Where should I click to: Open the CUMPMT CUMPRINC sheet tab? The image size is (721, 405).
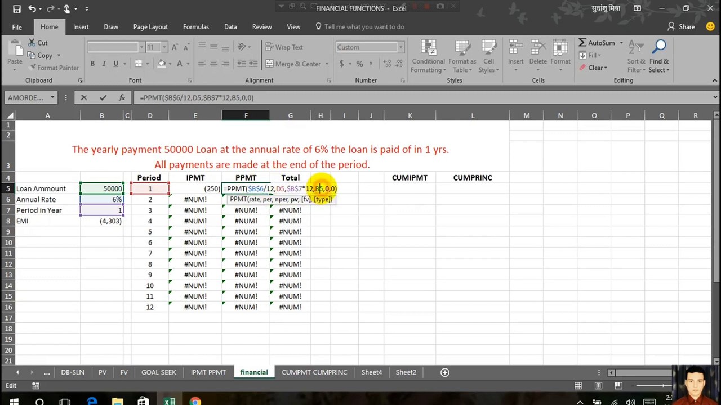pyautogui.click(x=314, y=372)
